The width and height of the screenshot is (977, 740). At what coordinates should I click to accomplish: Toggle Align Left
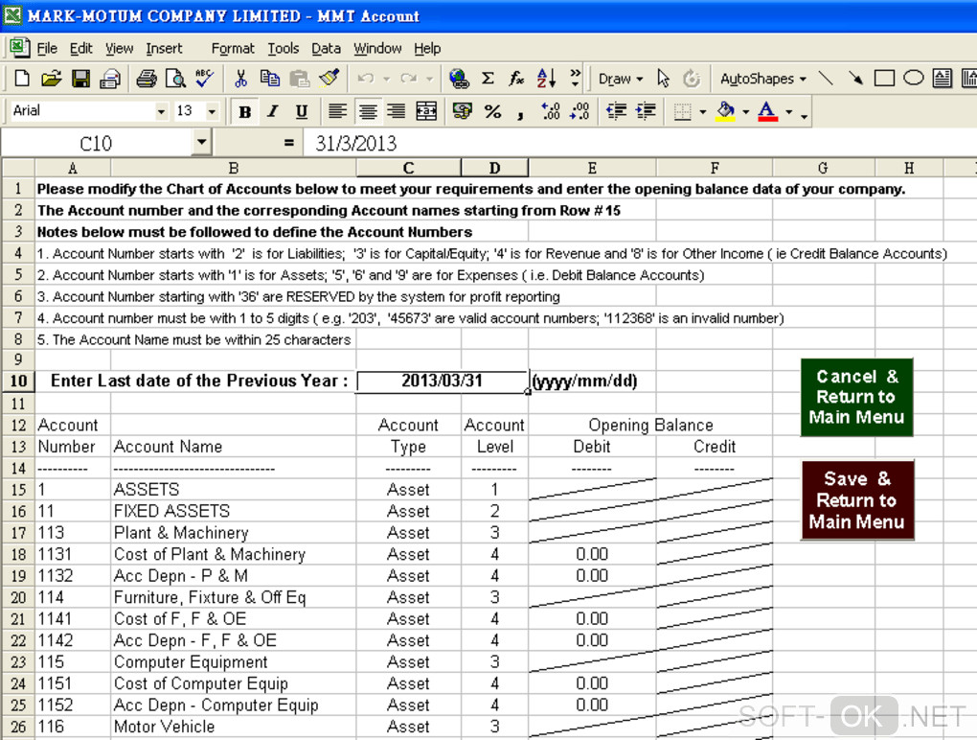pyautogui.click(x=337, y=111)
